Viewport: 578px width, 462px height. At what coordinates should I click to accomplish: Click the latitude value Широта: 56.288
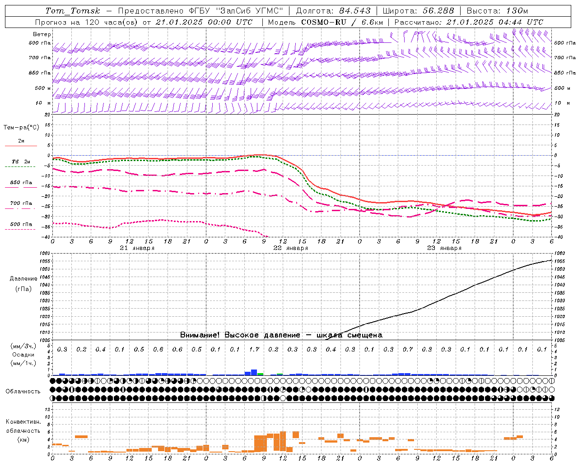coord(419,10)
